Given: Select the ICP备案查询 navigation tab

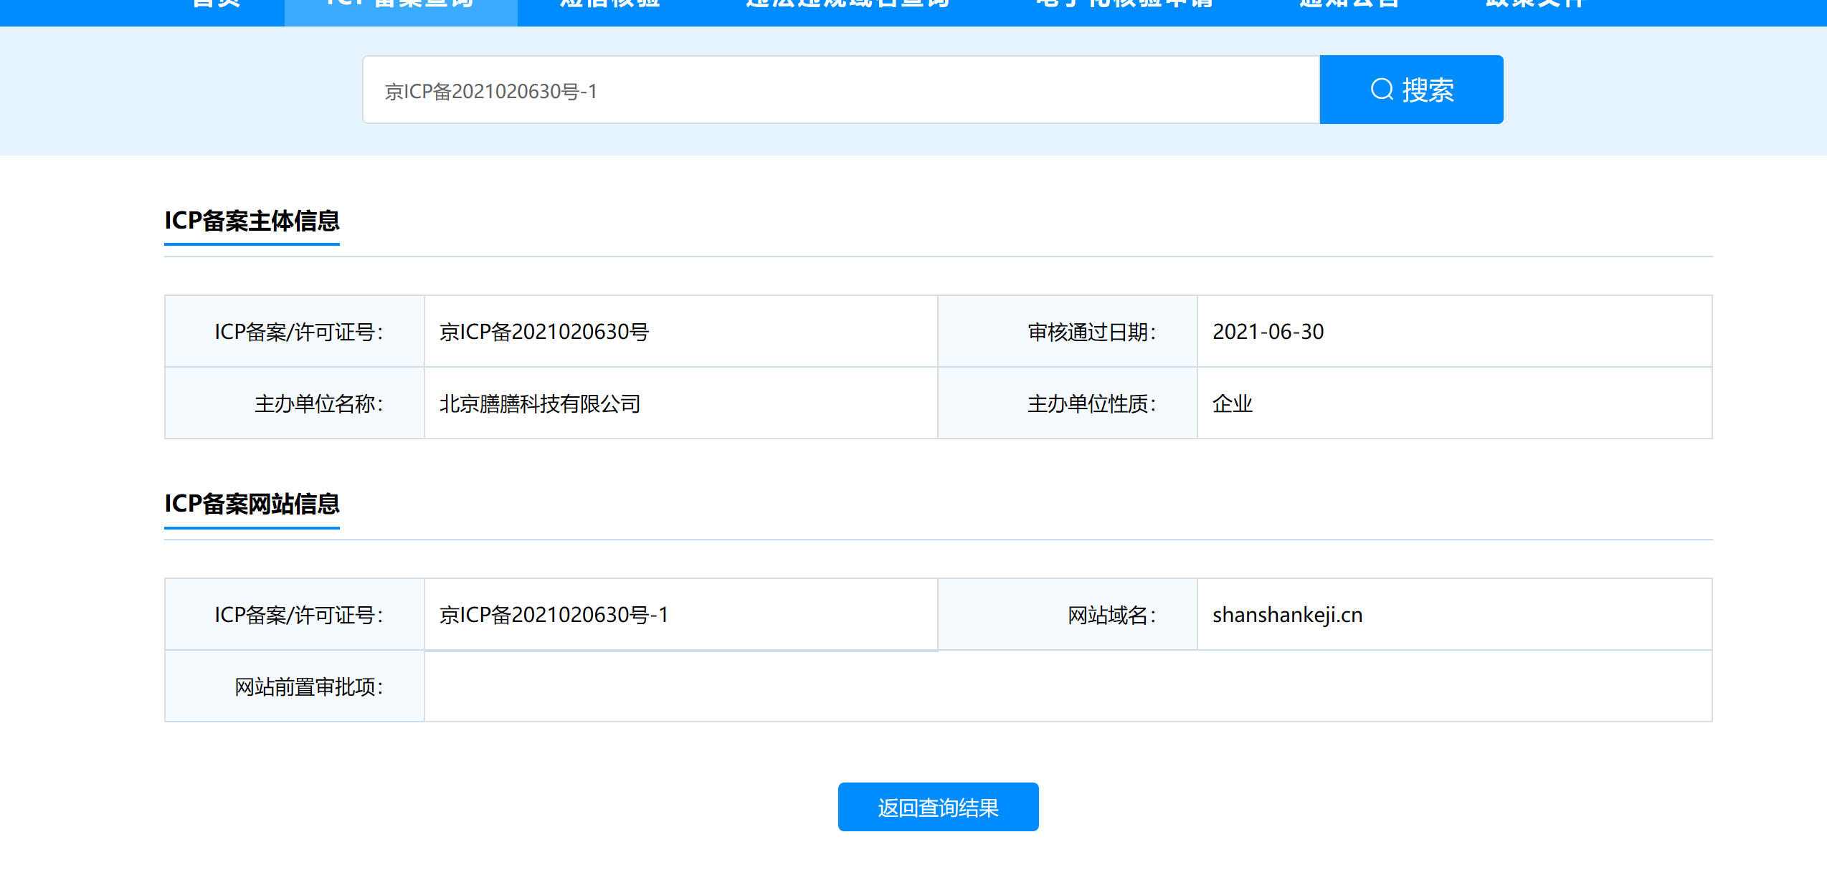Looking at the screenshot, I should coord(401,6).
